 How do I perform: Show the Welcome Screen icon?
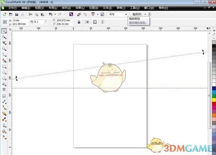click(102, 14)
